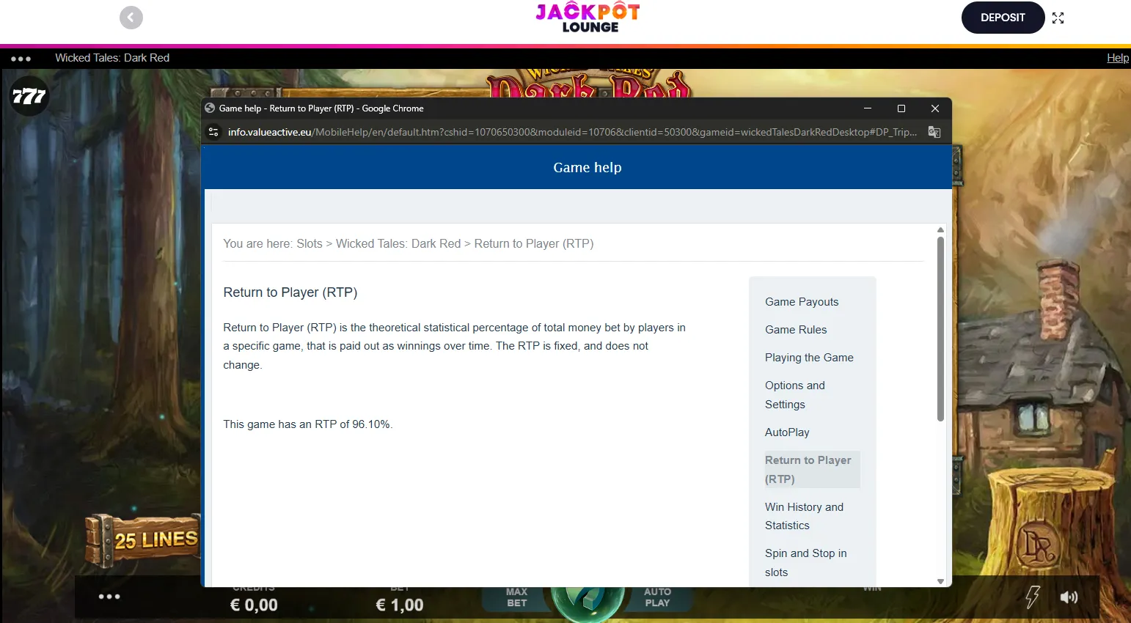Screen dimensions: 1131x623
Task: Open the three-dots menu beside Wicked Tales title
Action: 21,59
